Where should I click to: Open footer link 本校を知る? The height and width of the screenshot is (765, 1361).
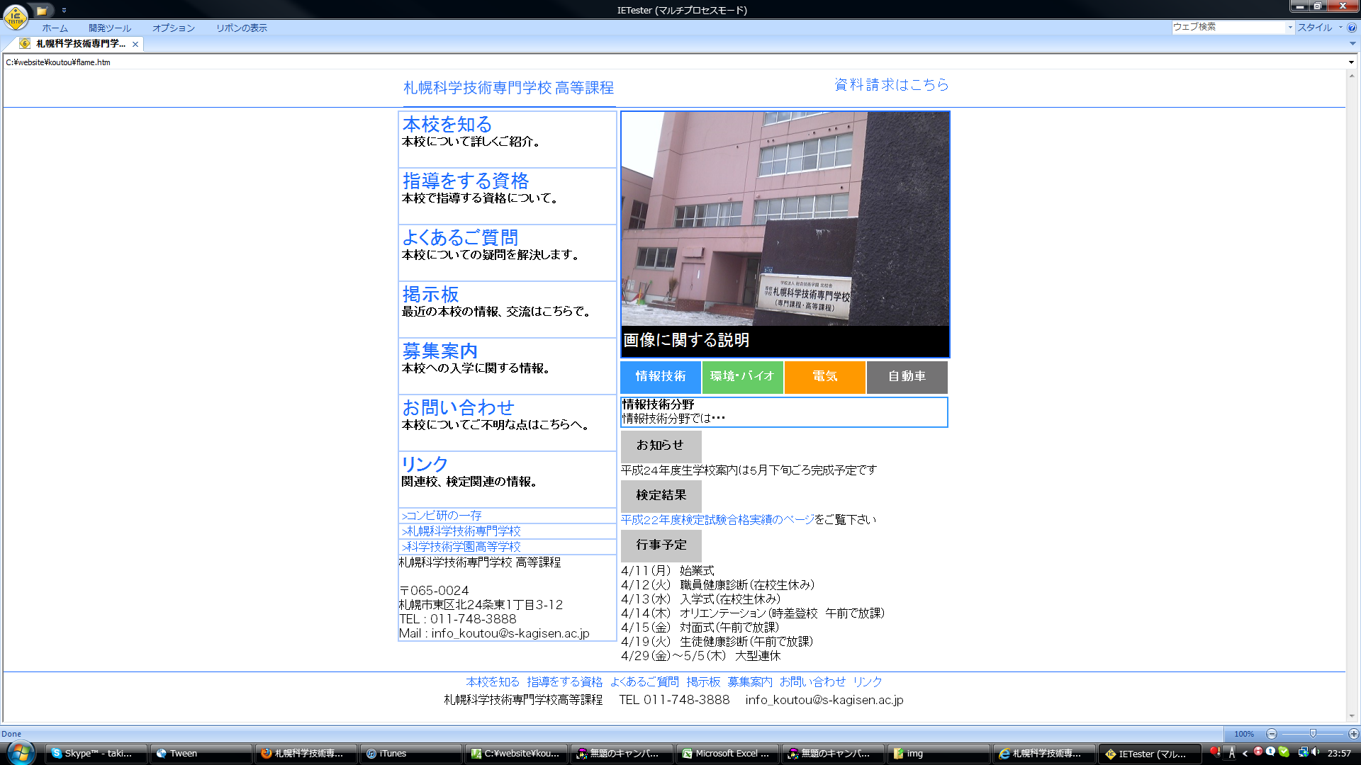coord(493,682)
